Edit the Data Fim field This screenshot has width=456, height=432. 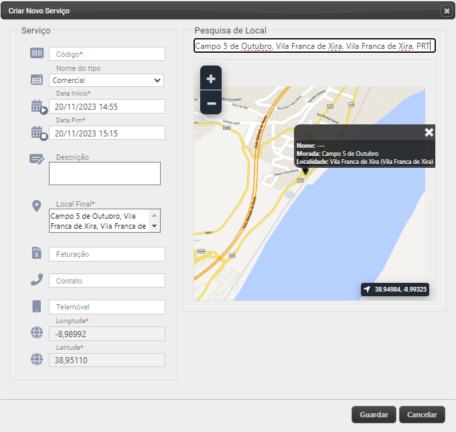pos(107,133)
